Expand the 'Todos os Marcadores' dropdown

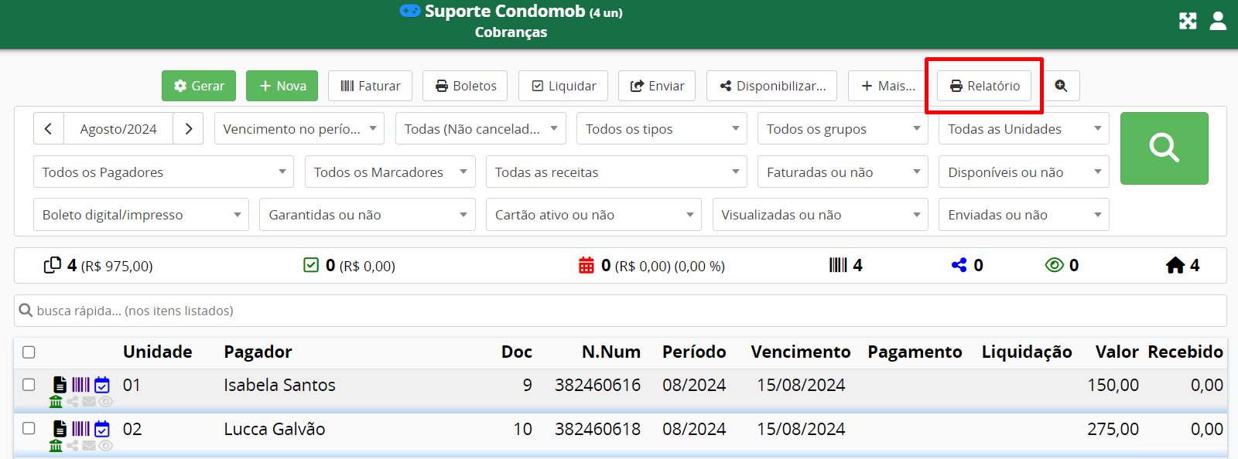[x=390, y=172]
